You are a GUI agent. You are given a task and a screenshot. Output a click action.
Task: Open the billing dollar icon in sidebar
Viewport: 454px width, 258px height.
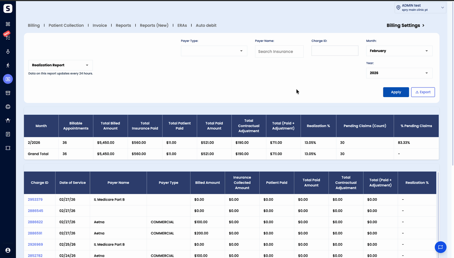[8, 79]
